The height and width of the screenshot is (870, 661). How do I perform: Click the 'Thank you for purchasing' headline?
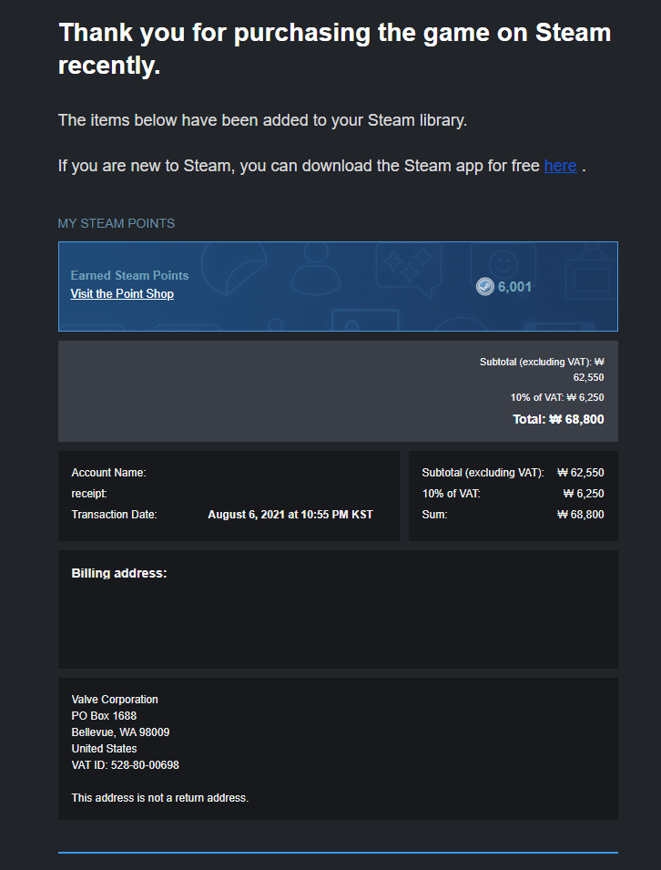(334, 49)
